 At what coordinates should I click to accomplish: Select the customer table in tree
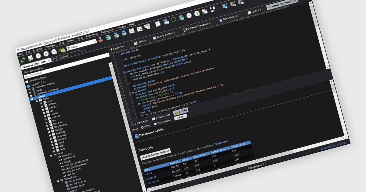pyautogui.click(x=56, y=116)
